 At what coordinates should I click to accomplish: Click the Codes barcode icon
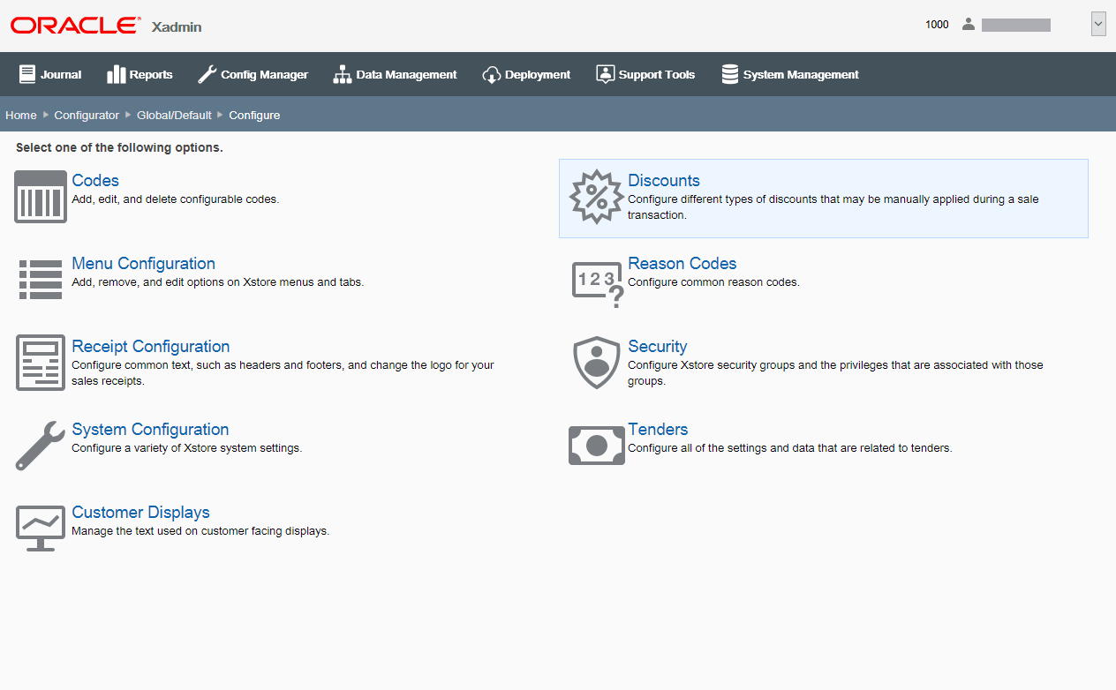40,196
